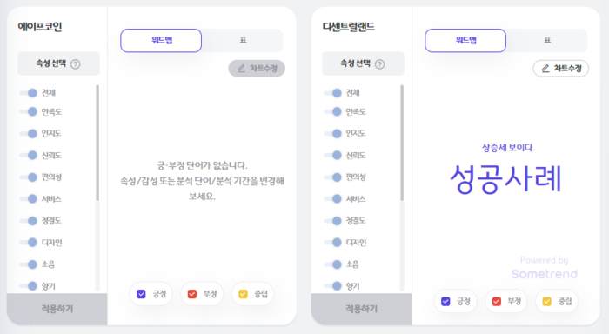
Task: Click the 차트수정 pencil button in 디센트럴랜드 panel
Action: [x=561, y=69]
